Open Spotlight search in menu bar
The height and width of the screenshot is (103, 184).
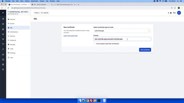[x=178, y=1]
